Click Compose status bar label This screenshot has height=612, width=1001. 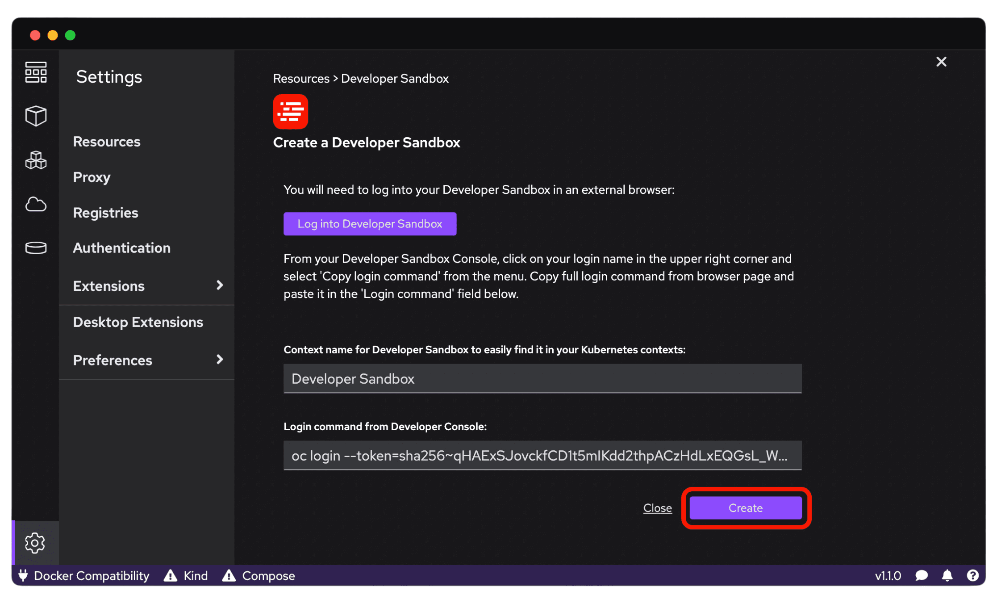tap(268, 575)
